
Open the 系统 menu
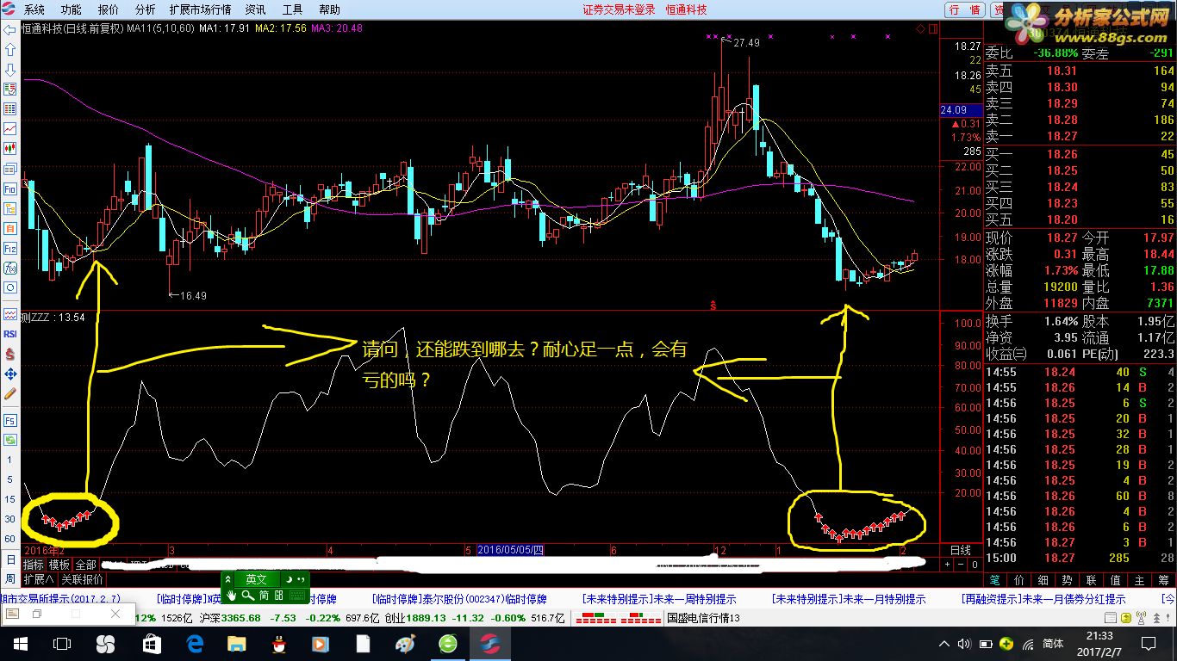(x=34, y=9)
